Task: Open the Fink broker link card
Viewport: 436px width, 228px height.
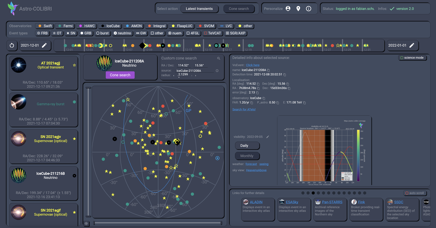Action: coord(366,210)
